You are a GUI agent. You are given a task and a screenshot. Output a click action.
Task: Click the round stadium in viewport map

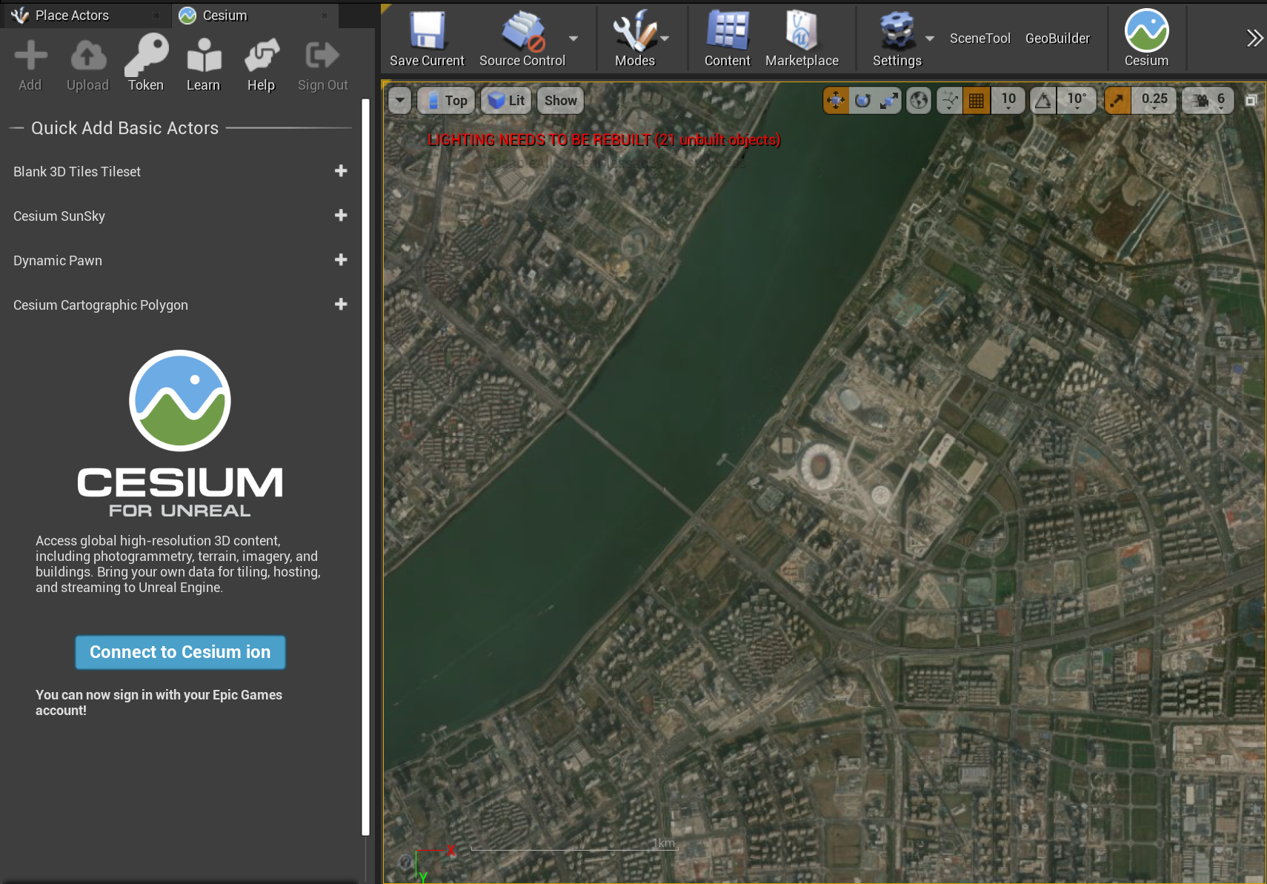(x=819, y=465)
